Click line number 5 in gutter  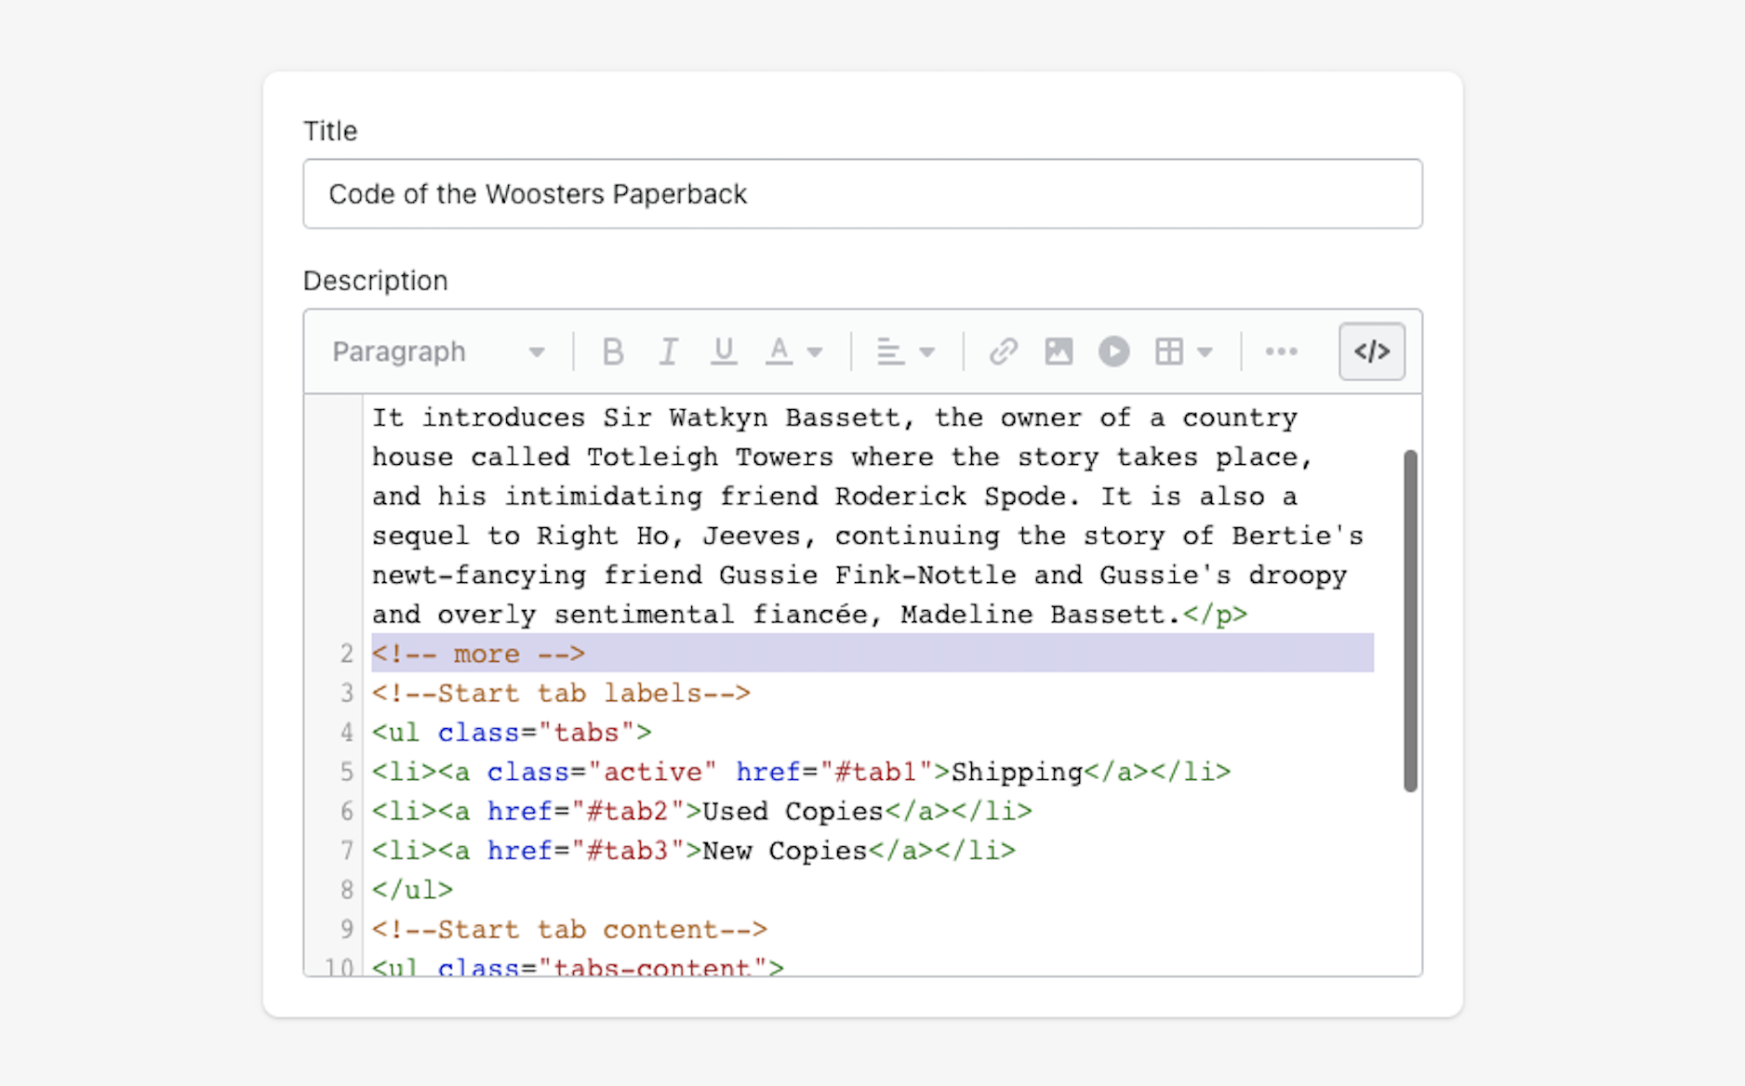346,772
